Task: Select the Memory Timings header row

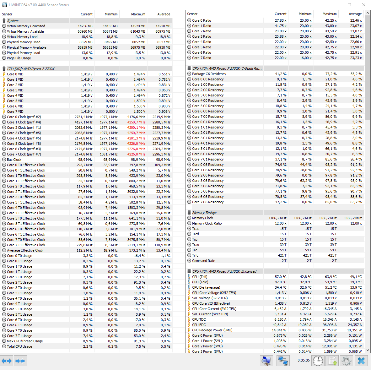Action: (275, 213)
